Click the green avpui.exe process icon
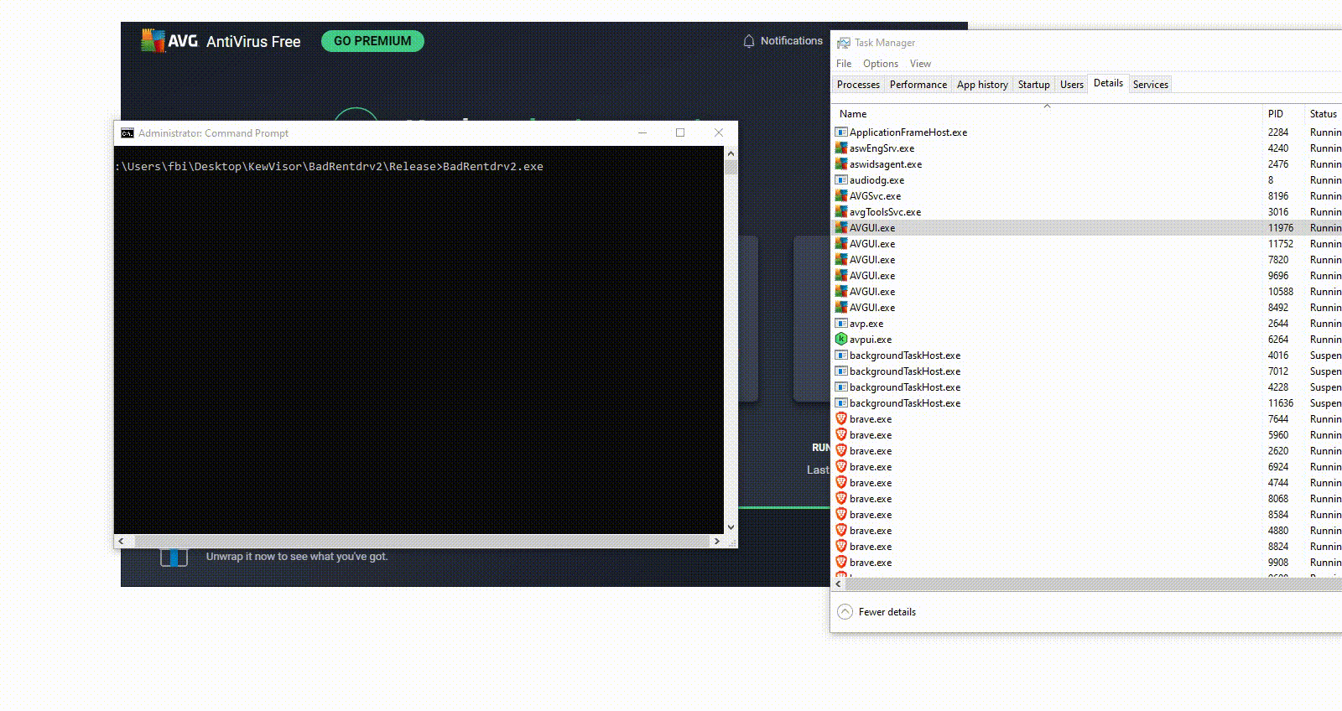 point(841,340)
